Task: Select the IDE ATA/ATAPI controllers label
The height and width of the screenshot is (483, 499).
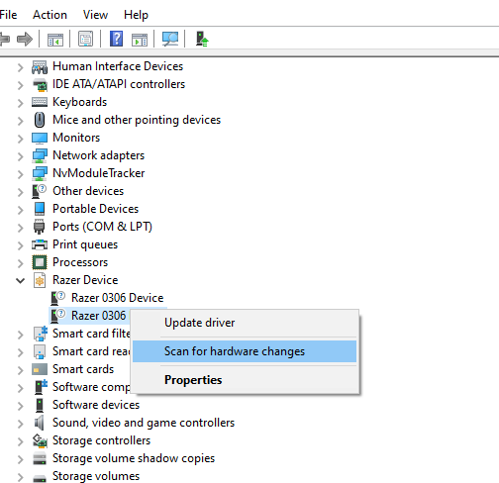Action: click(x=119, y=84)
